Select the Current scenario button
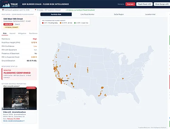Viewport: 170px width, 129px height. [130, 4]
